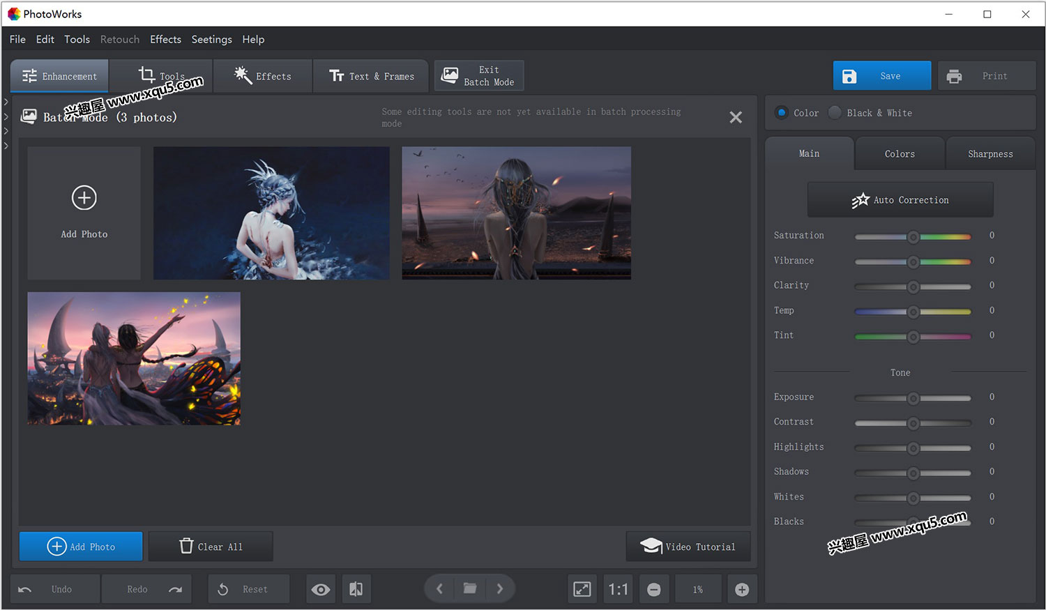Click the Exposure slider handle
The height and width of the screenshot is (610, 1046).
913,398
